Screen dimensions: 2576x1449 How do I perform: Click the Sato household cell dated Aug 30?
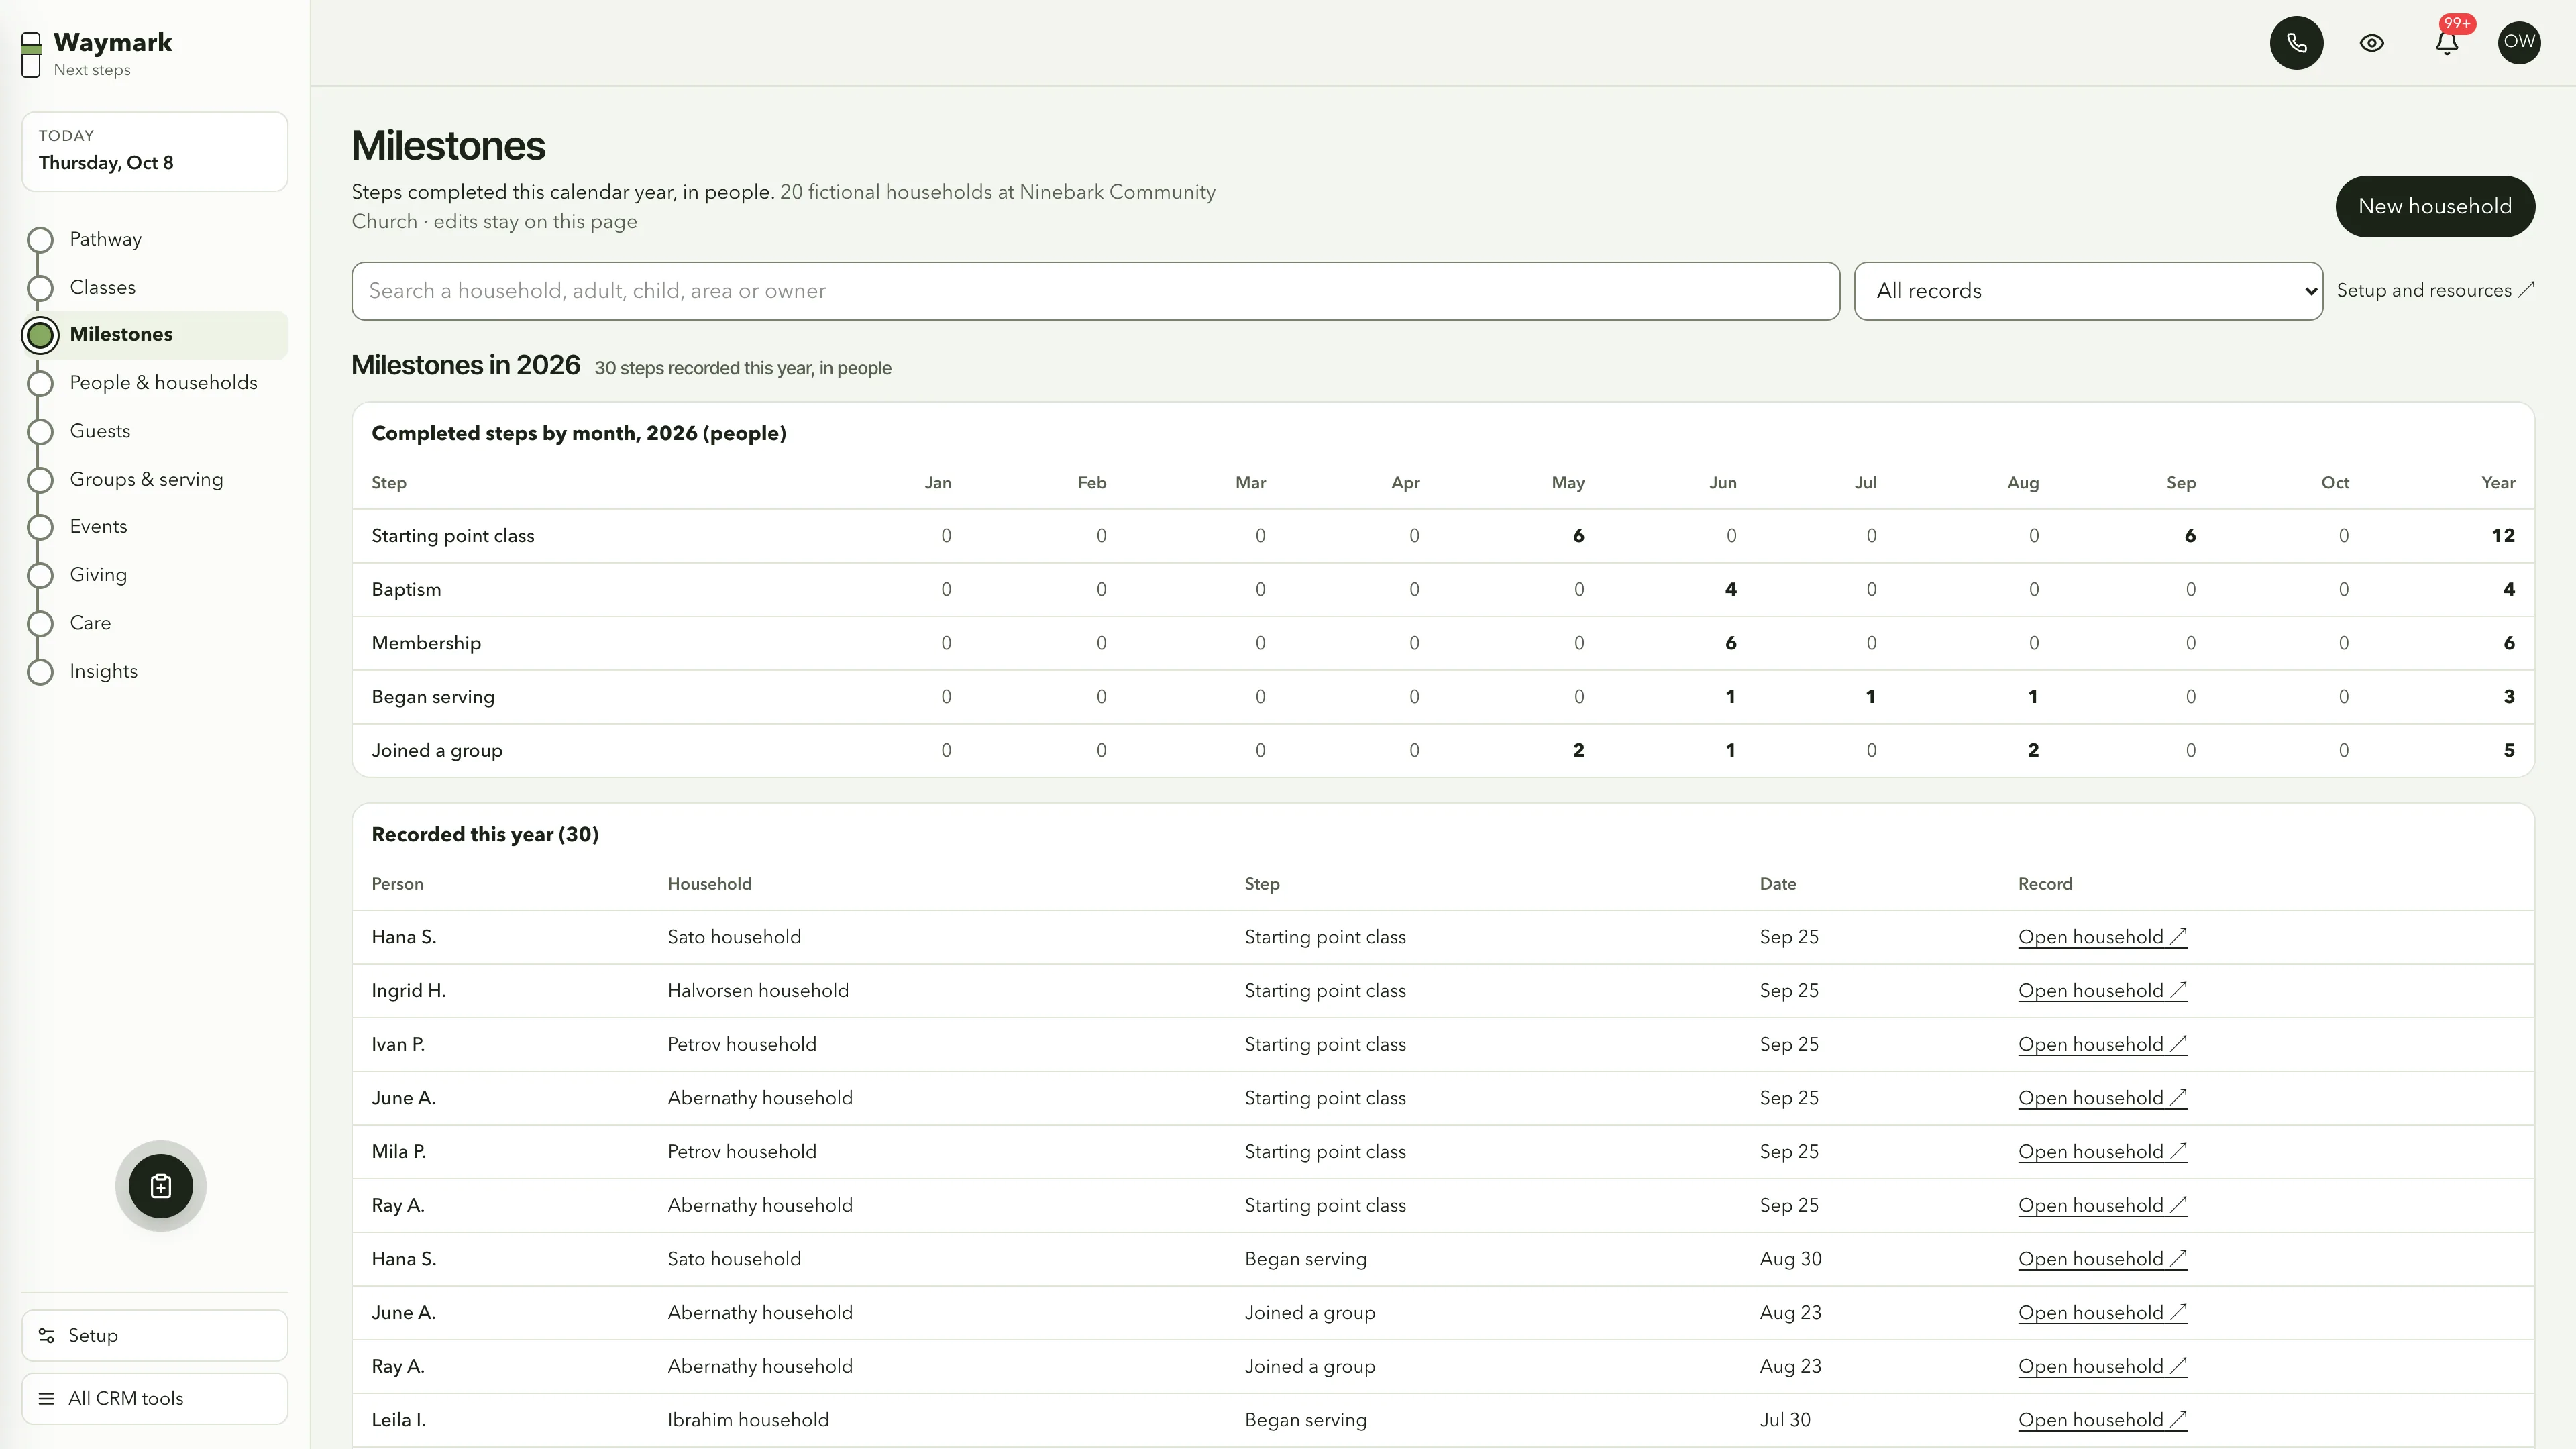click(x=734, y=1259)
